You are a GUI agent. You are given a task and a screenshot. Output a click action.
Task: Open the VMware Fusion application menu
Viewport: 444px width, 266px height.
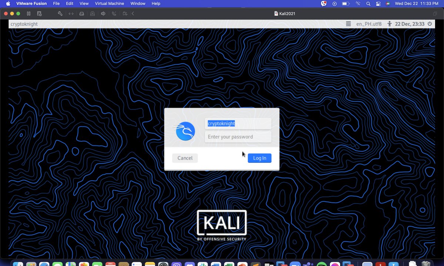point(31,3)
